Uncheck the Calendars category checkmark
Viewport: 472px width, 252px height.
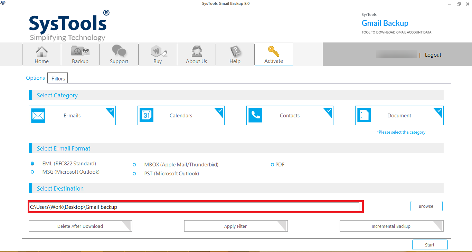pos(220,111)
